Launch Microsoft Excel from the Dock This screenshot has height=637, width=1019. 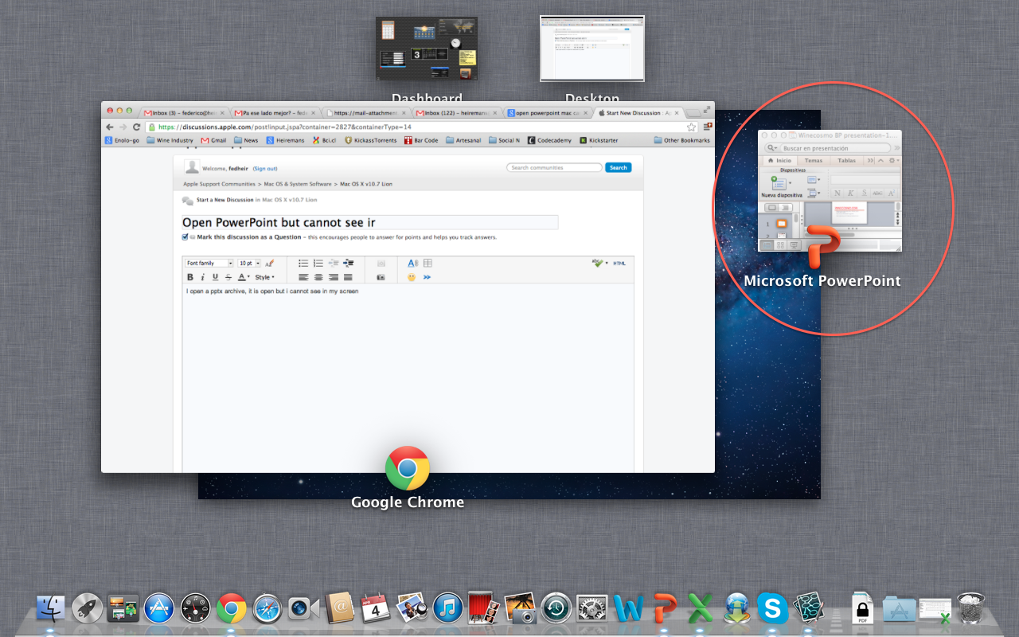click(x=701, y=609)
